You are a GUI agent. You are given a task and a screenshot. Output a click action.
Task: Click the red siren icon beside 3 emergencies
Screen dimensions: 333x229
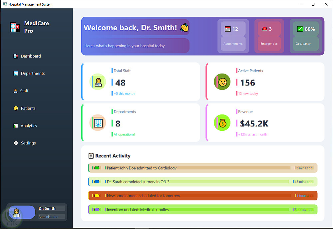click(x=265, y=29)
